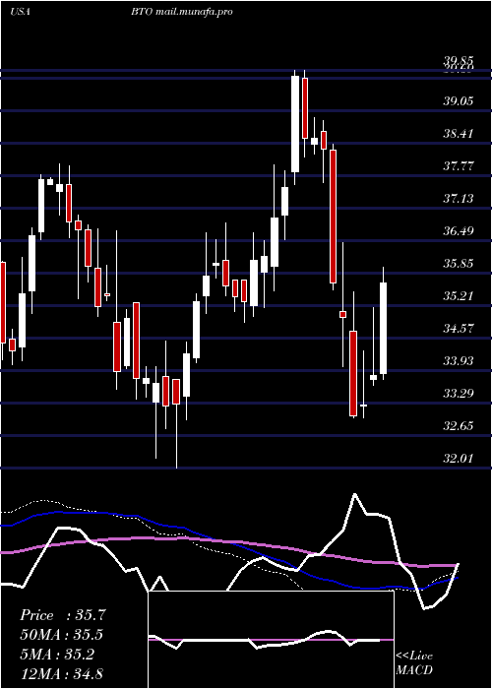Click the 39.05 price axis label
The width and height of the screenshot is (492, 689).
coord(458,101)
